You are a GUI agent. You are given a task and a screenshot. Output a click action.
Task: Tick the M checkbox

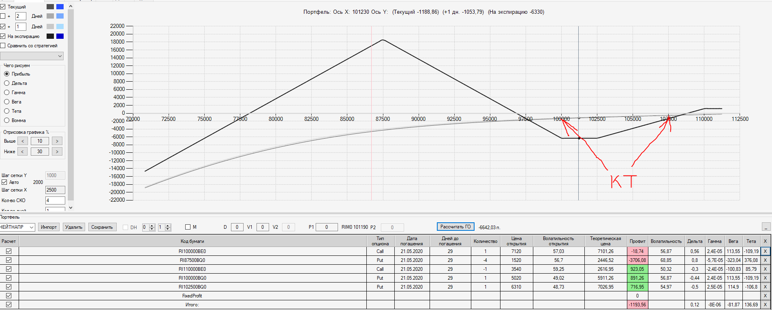[x=188, y=227]
